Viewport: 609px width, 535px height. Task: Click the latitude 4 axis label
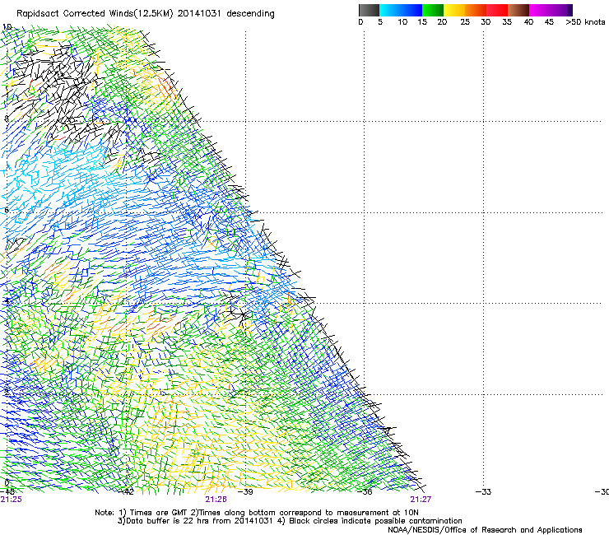(x=7, y=300)
